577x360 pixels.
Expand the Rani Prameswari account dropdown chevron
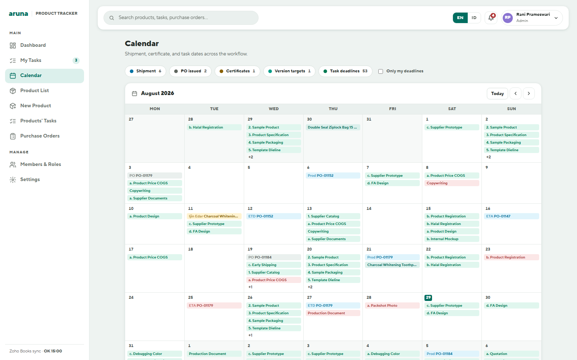556,18
